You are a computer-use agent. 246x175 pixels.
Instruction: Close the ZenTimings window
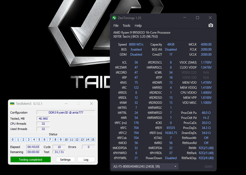point(210,18)
